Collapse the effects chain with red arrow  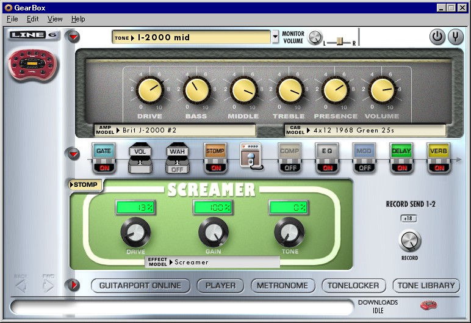tap(74, 154)
